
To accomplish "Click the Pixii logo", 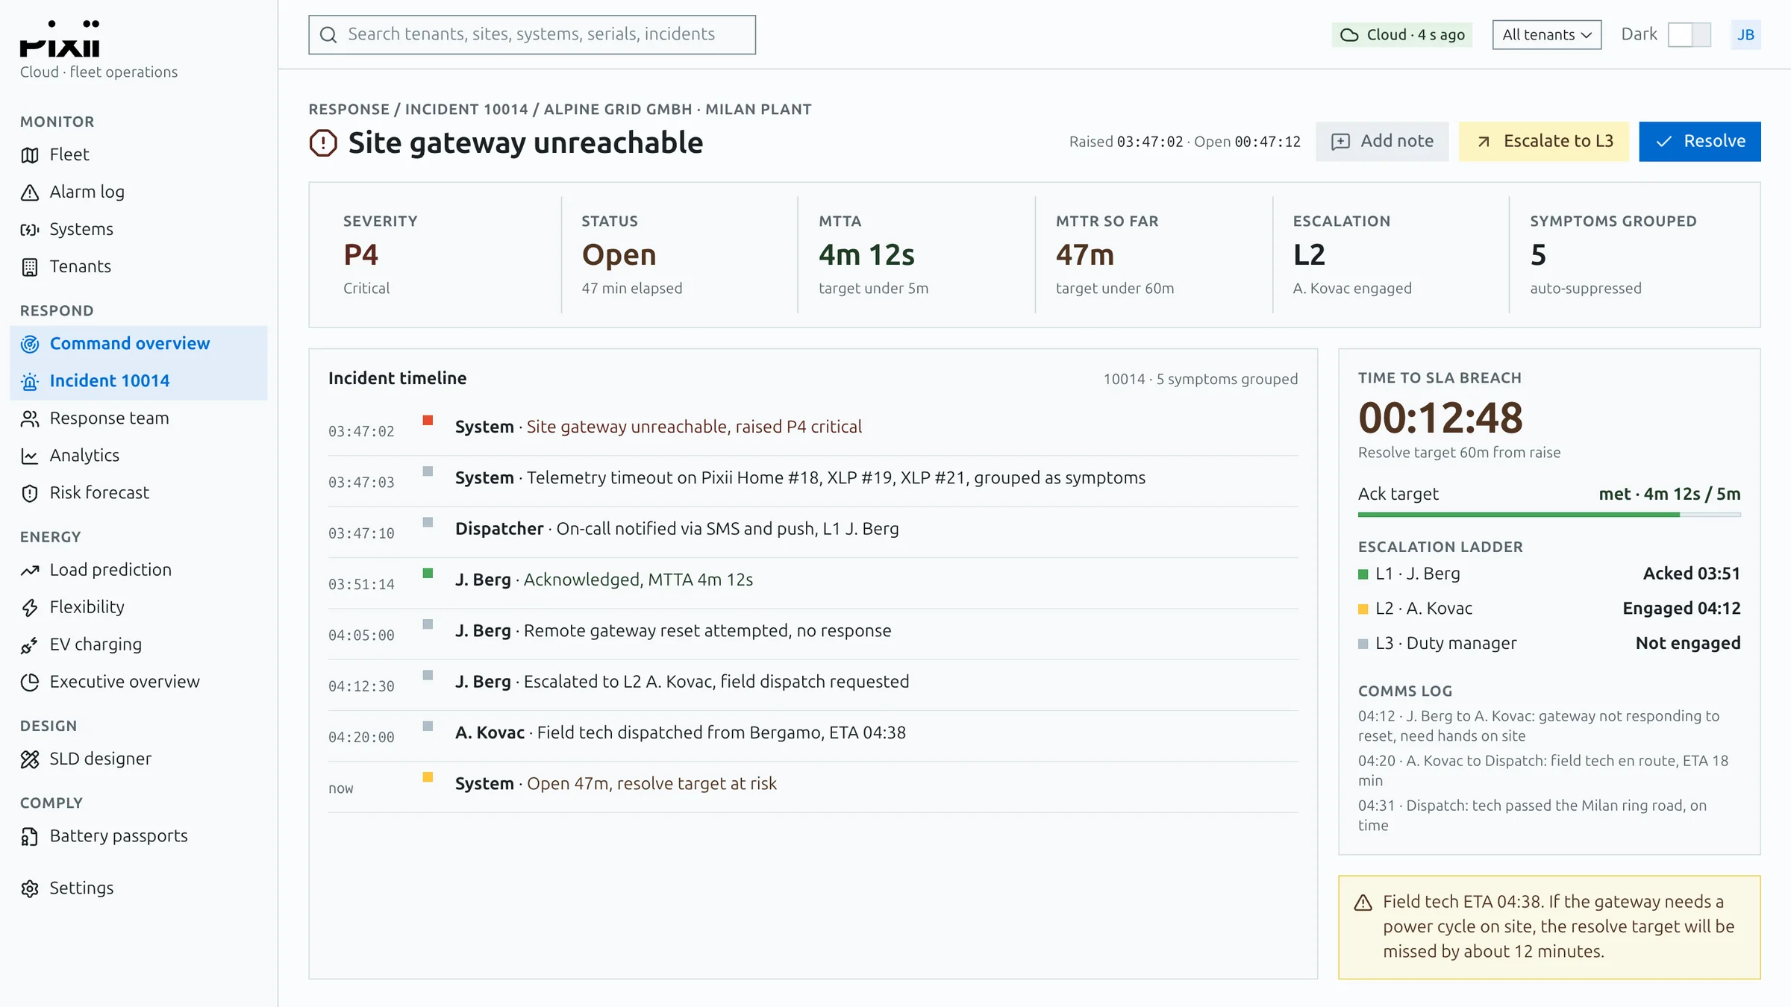I will (60, 39).
